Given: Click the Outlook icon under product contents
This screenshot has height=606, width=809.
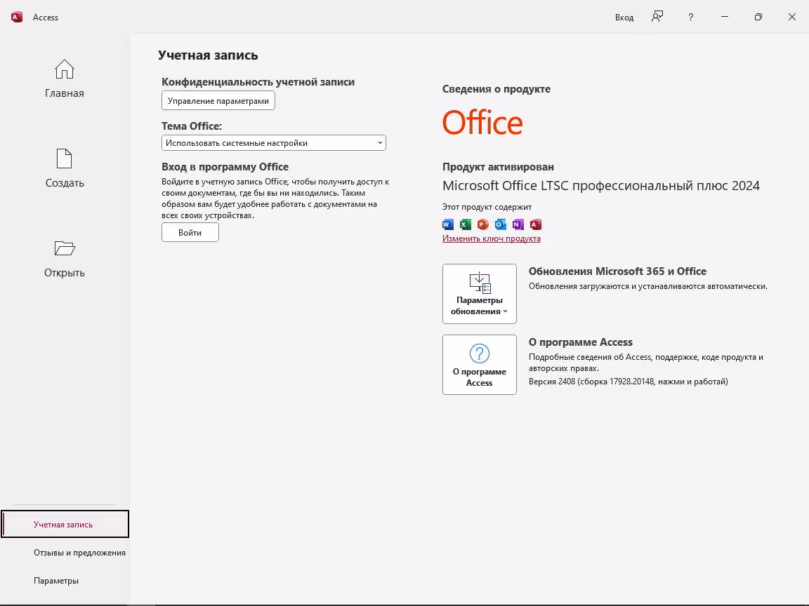Looking at the screenshot, I should click(x=501, y=224).
